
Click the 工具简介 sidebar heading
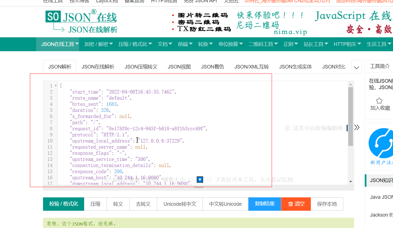coord(380,66)
